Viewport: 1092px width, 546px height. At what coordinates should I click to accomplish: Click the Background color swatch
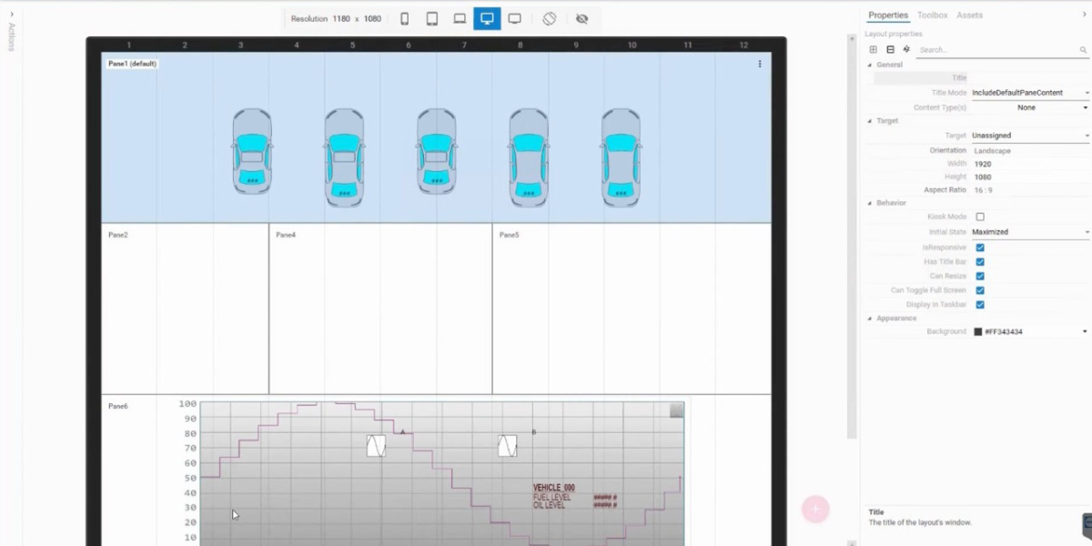click(x=978, y=332)
